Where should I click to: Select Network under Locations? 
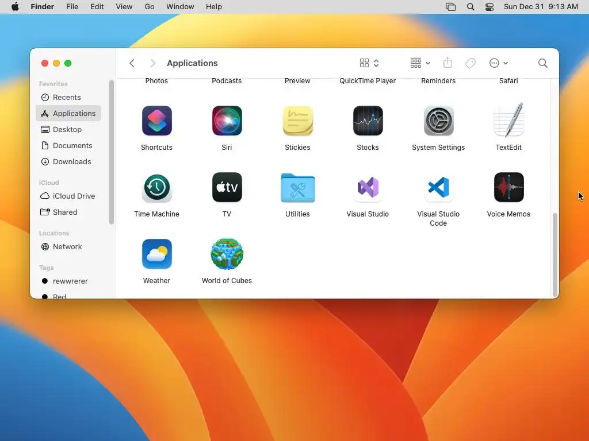coord(68,247)
